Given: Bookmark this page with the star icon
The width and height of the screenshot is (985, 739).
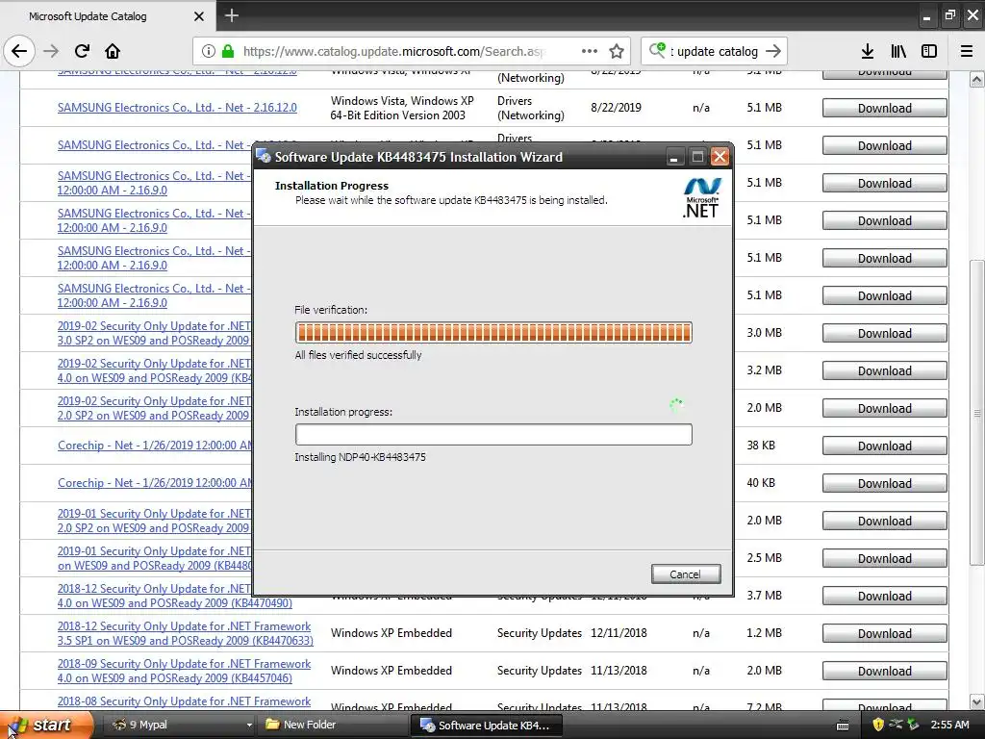Looking at the screenshot, I should (x=617, y=51).
